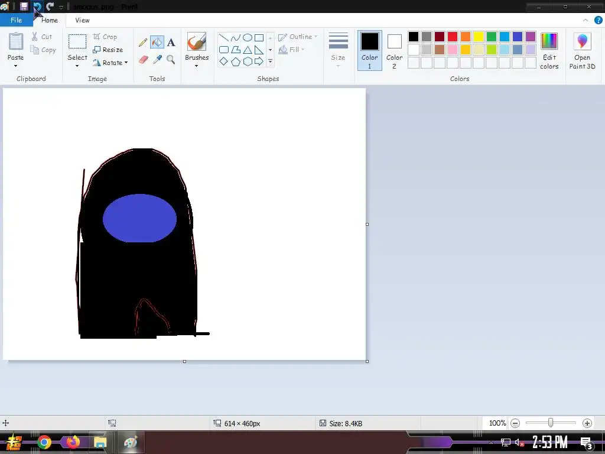
Task: Click Open Paint 3D
Action: (582, 51)
